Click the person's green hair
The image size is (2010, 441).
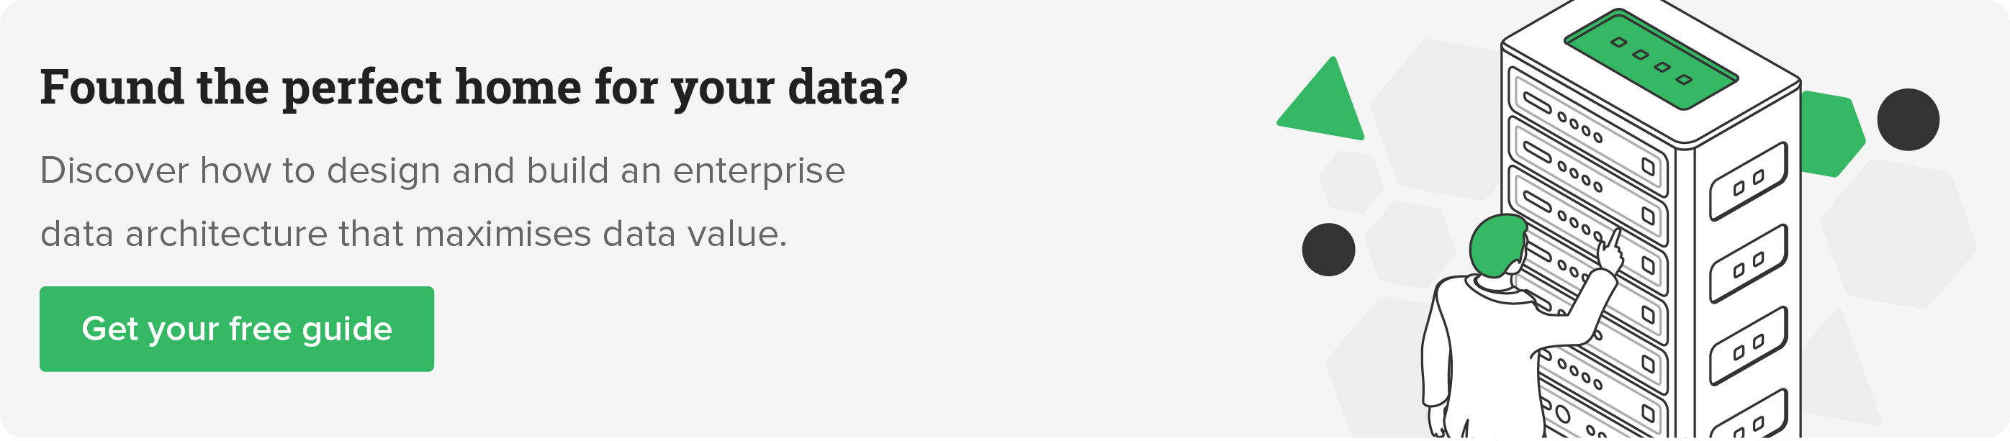click(x=1495, y=245)
